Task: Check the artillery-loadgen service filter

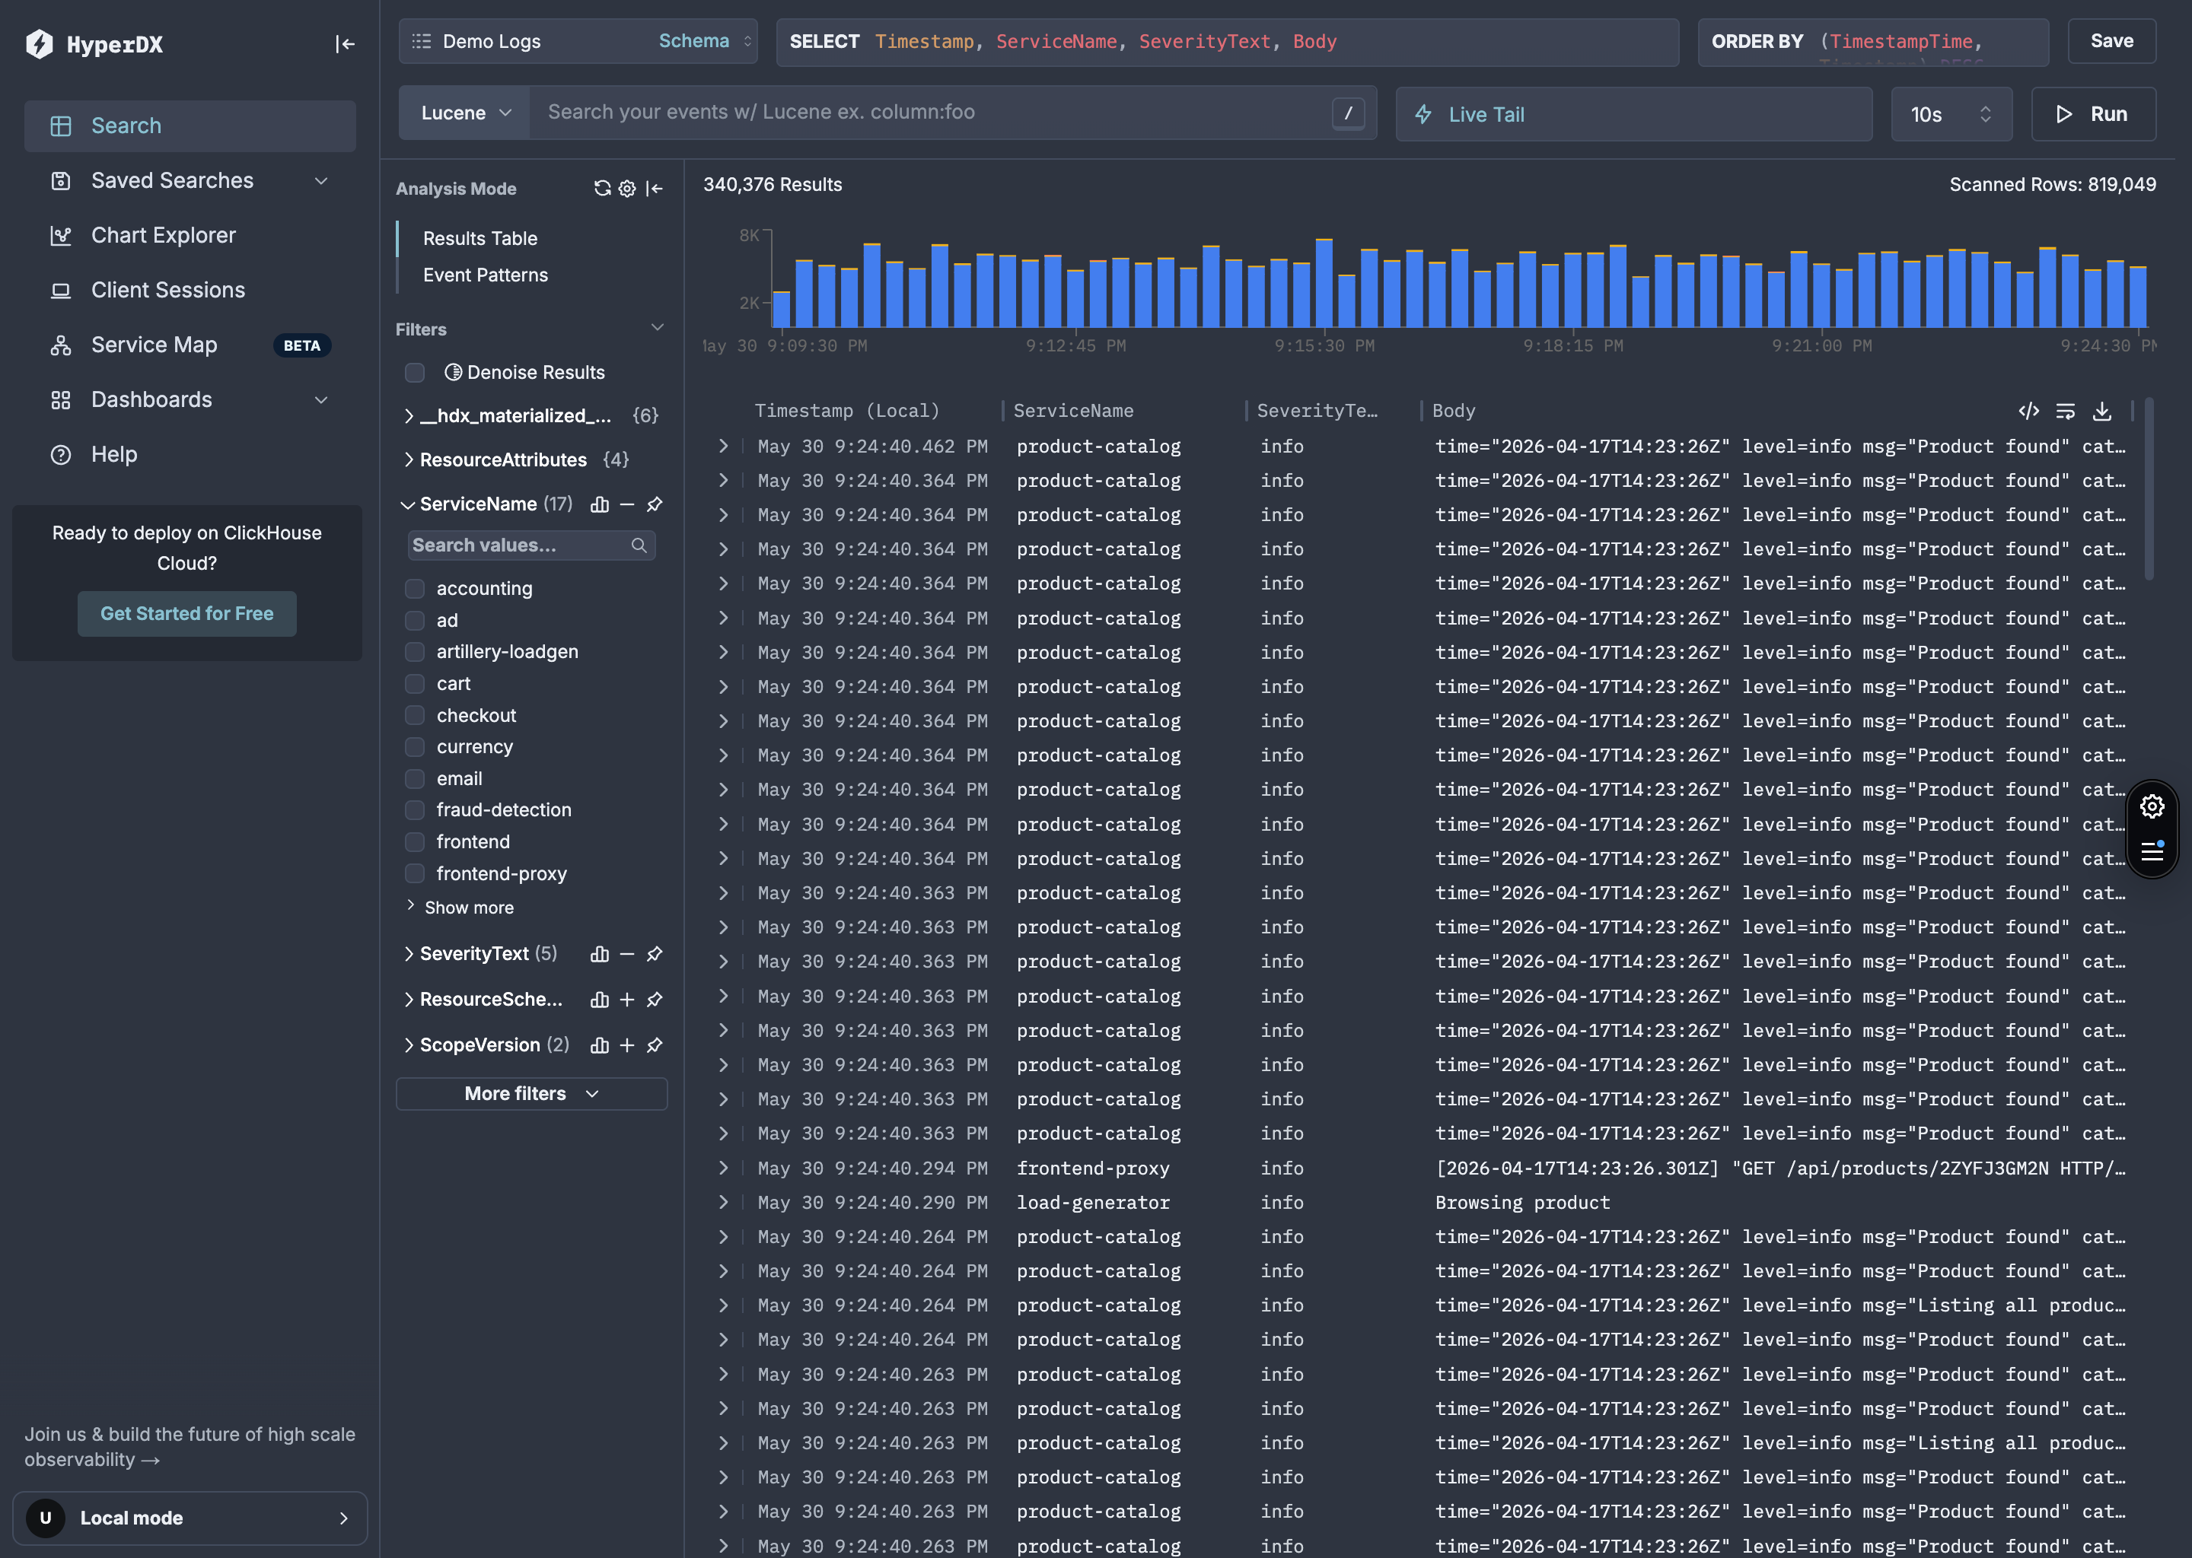Action: tap(415, 651)
